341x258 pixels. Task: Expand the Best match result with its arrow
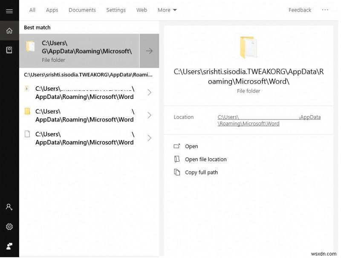(149, 50)
